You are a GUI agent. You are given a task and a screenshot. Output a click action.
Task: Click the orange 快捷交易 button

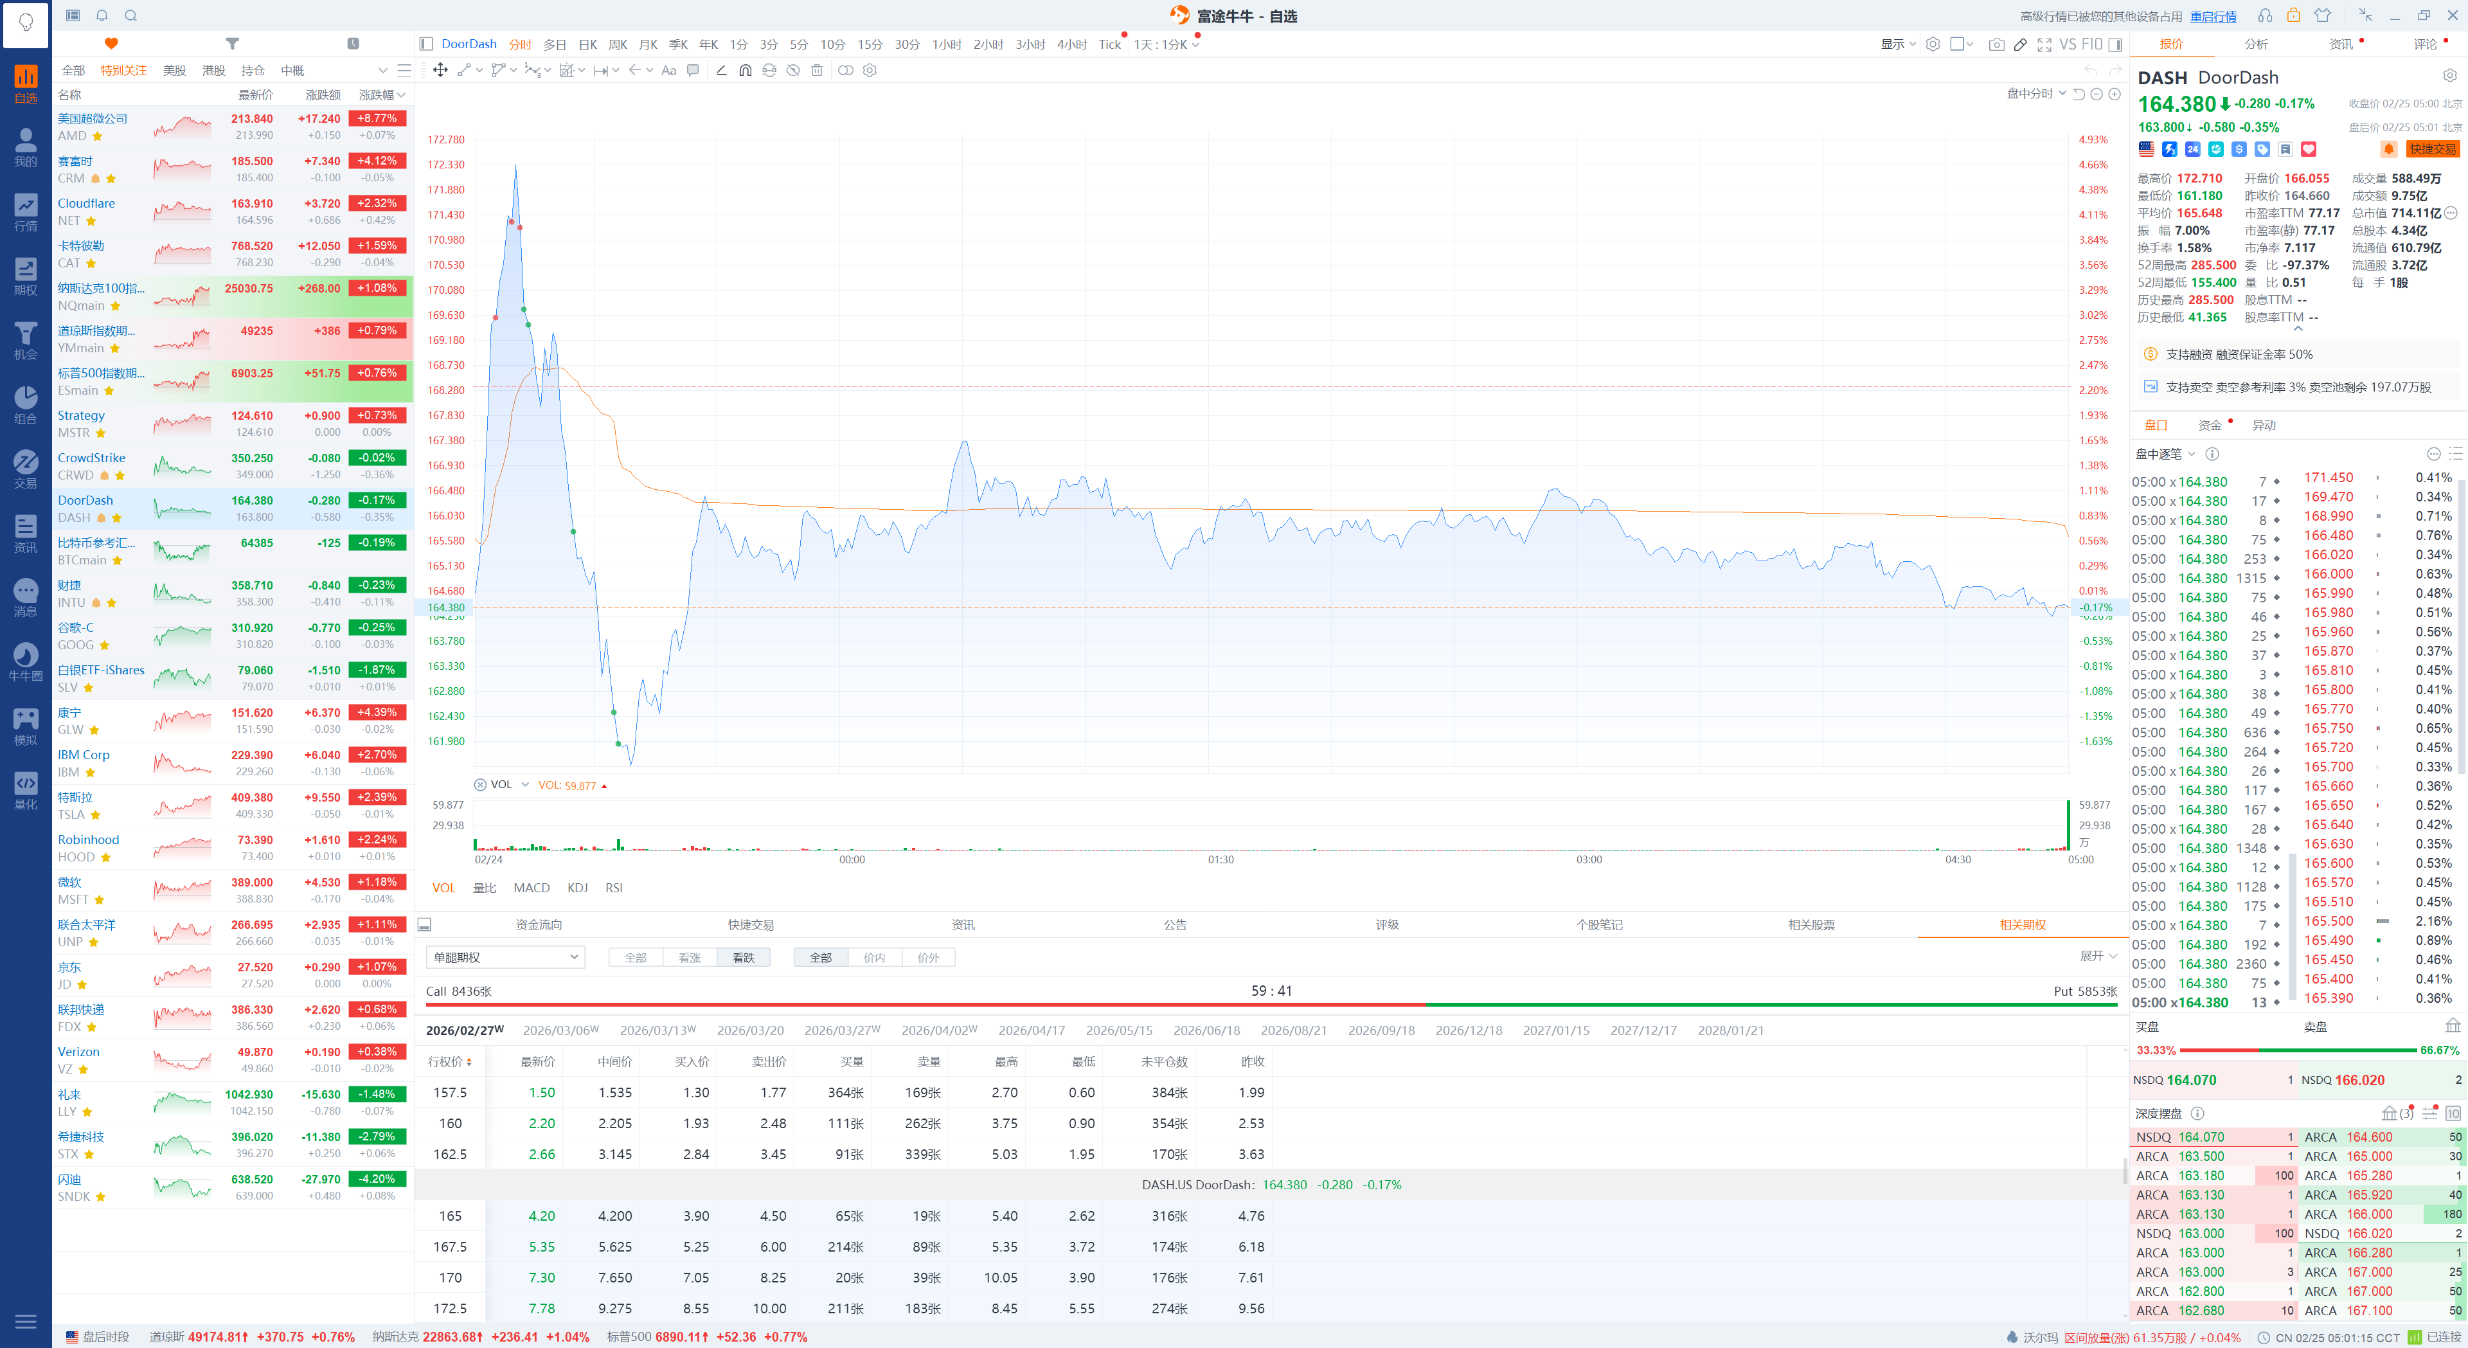click(x=2433, y=148)
